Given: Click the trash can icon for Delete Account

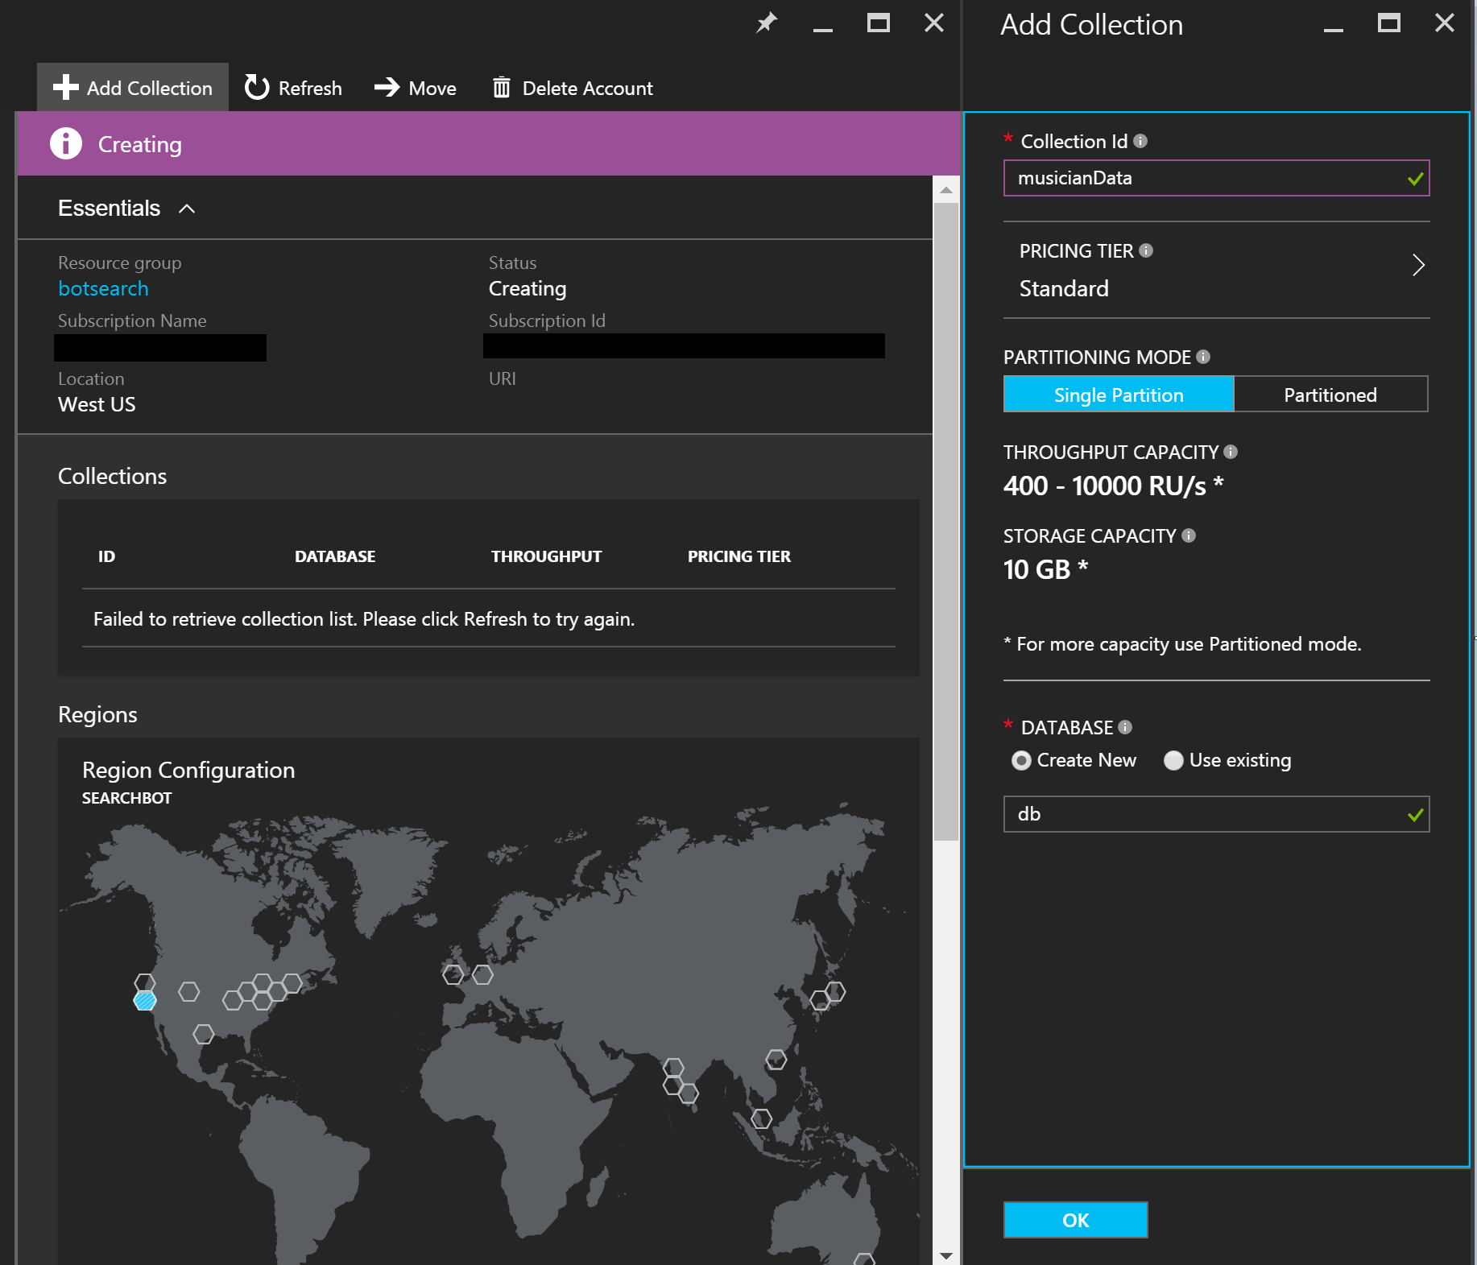Looking at the screenshot, I should 501,87.
